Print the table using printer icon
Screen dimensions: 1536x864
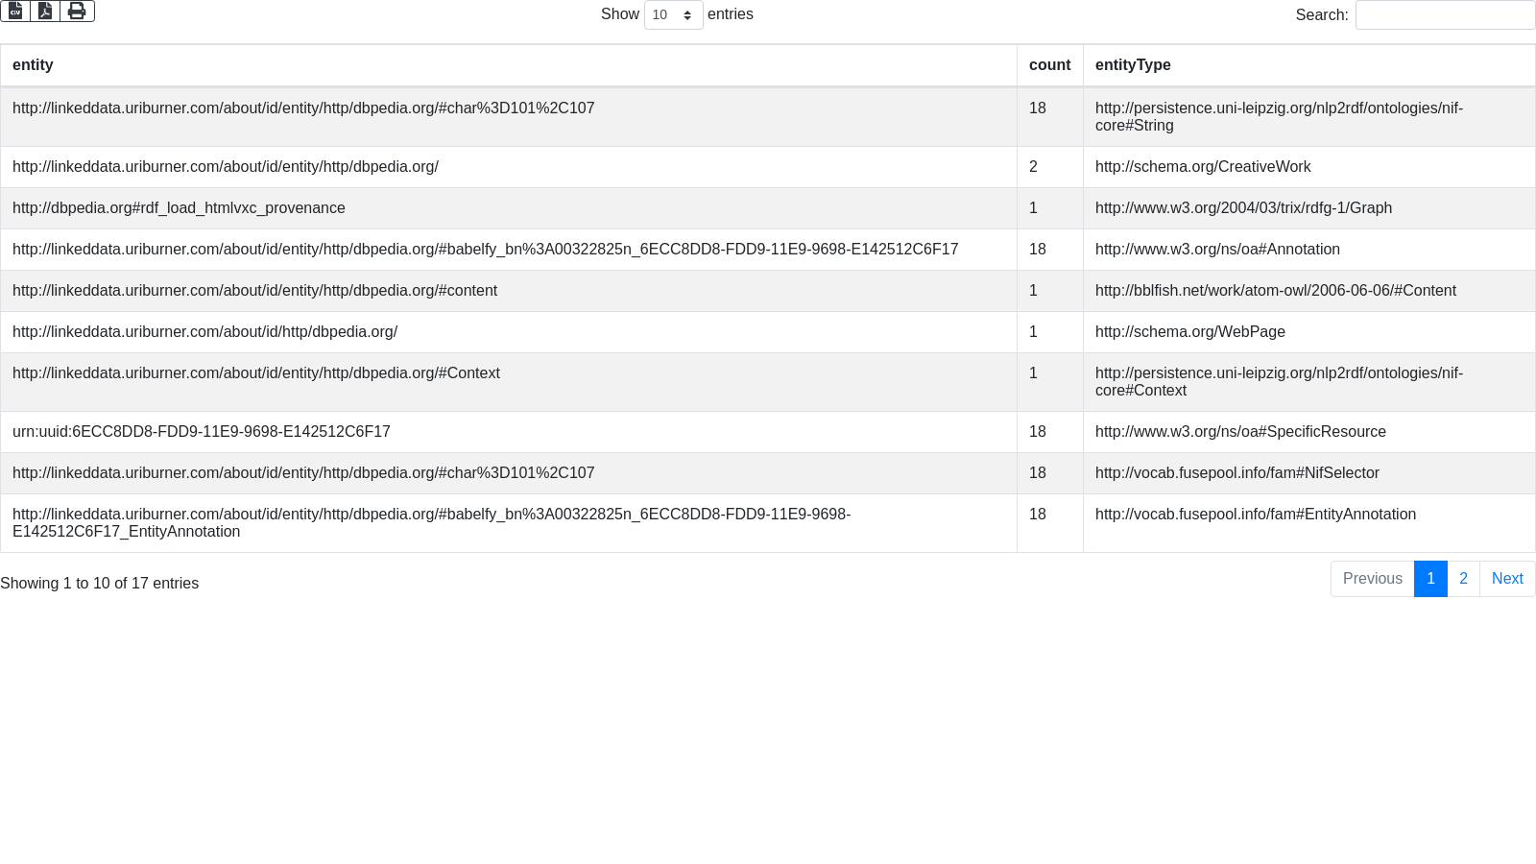pos(77,12)
